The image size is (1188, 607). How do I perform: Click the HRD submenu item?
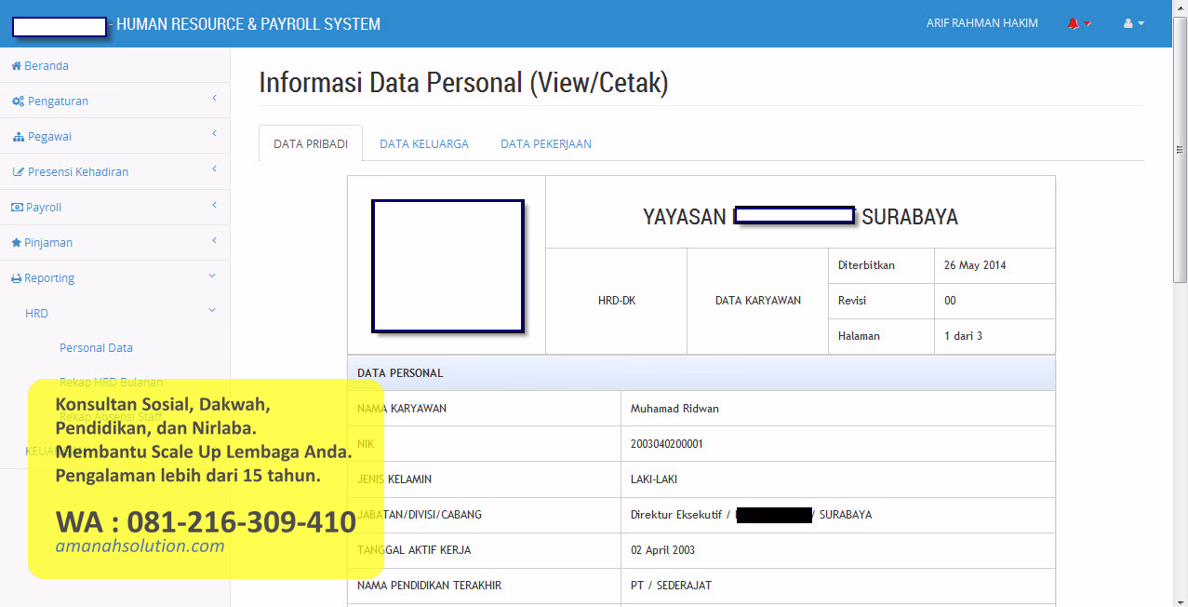click(36, 314)
